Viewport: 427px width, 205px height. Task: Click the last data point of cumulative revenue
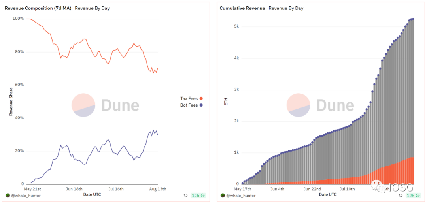point(413,19)
